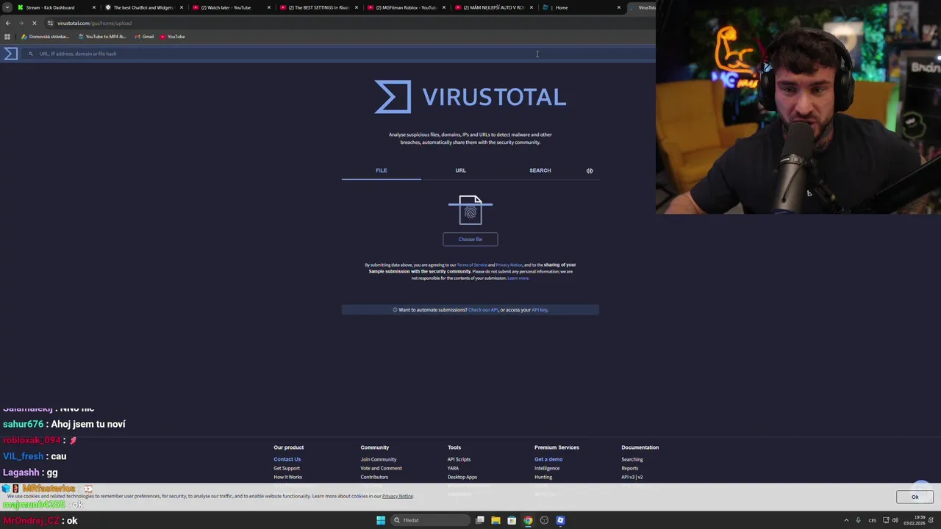Click the microphone icon in system tray
This screenshot has width=941, height=529.
[x=858, y=520]
